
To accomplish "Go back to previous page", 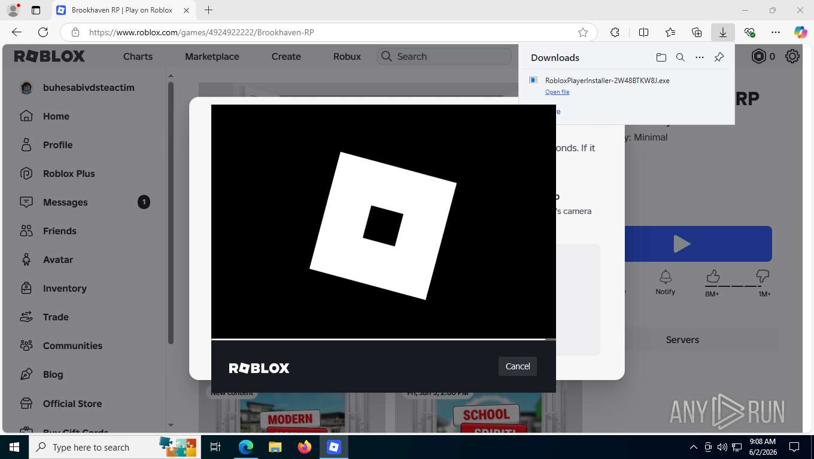I will pyautogui.click(x=17, y=32).
